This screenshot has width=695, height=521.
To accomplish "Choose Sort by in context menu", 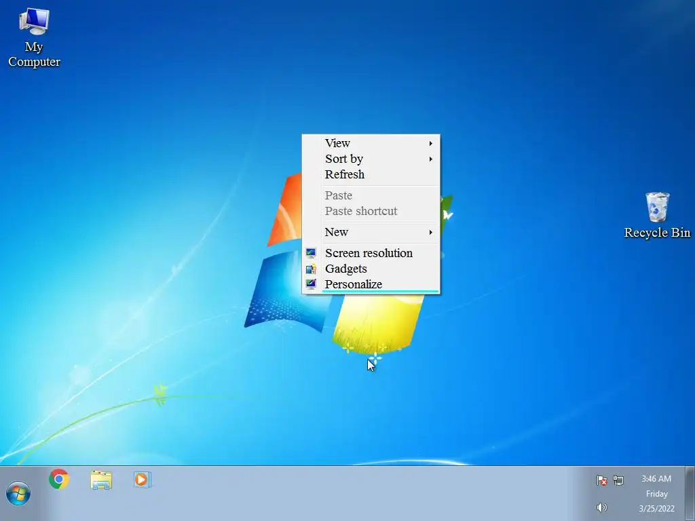I will pos(371,159).
